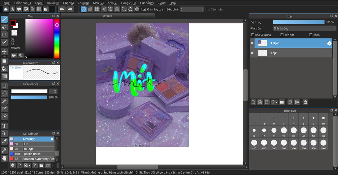The image size is (338, 175).
Task: Click the rainbow hue slider
Action: pyautogui.click(x=57, y=39)
